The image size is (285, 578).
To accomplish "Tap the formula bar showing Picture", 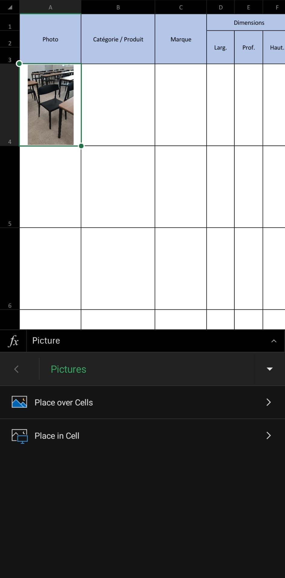I will 148,341.
